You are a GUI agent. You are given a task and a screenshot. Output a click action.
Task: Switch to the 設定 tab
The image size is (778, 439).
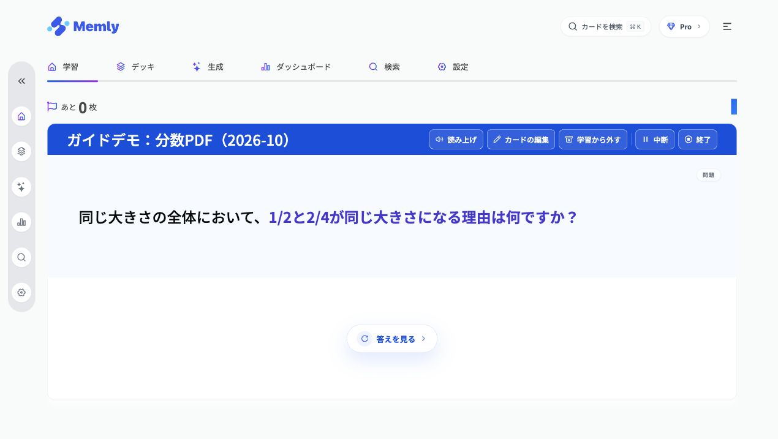453,67
